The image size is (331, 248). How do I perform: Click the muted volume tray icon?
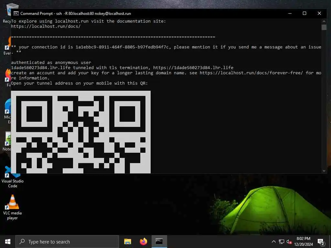[289, 242]
